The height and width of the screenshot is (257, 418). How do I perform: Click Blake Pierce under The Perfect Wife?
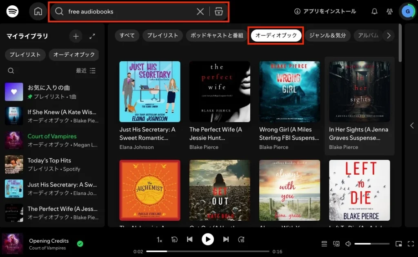click(x=204, y=147)
